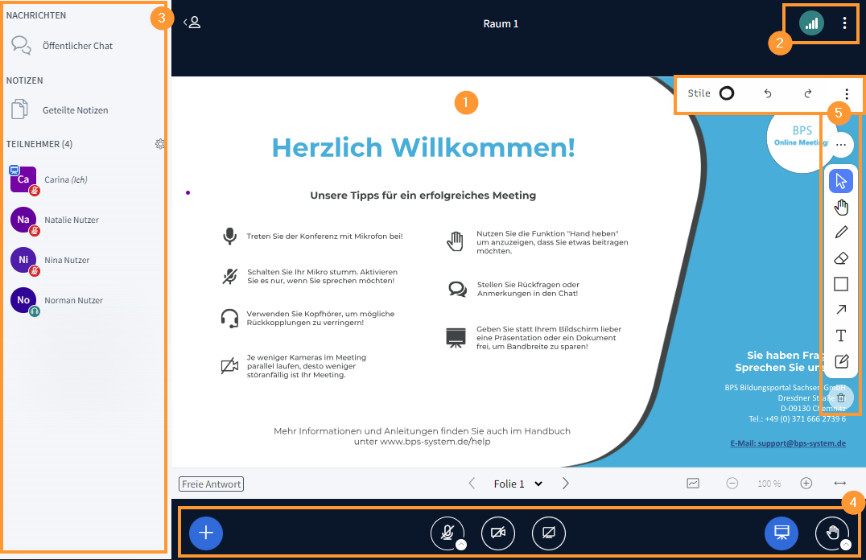Enable your webcam
This screenshot has height=560, width=866.
pos(497,533)
